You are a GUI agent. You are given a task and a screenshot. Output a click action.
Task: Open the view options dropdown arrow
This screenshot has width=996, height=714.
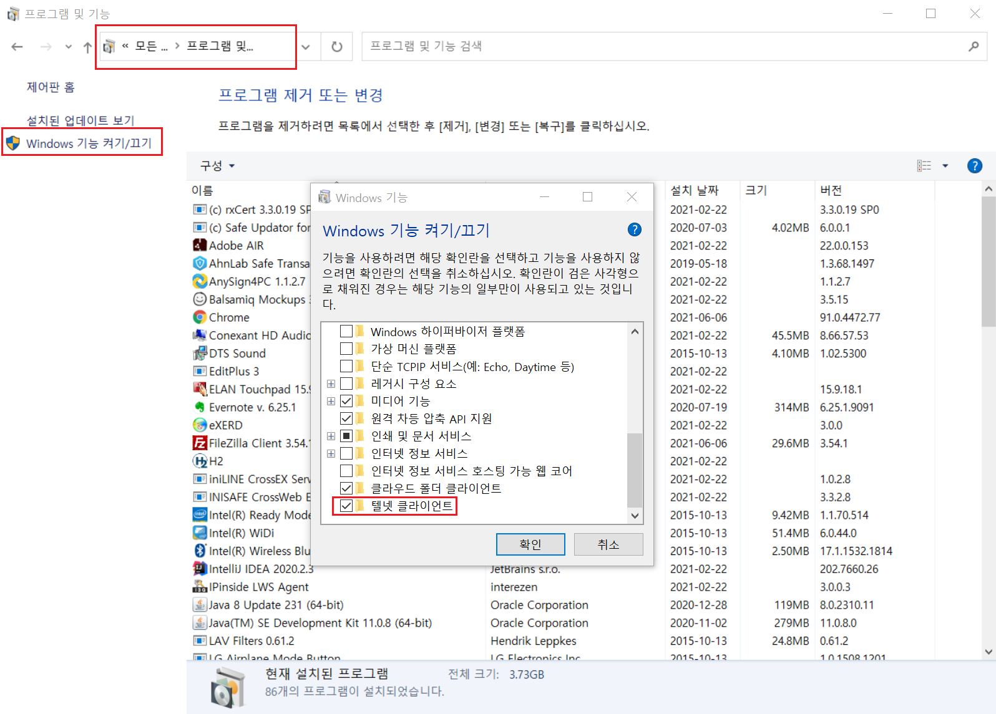point(945,166)
